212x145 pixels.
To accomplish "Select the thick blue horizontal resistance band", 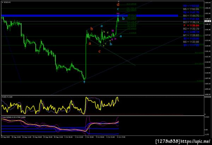I will tap(90, 16).
